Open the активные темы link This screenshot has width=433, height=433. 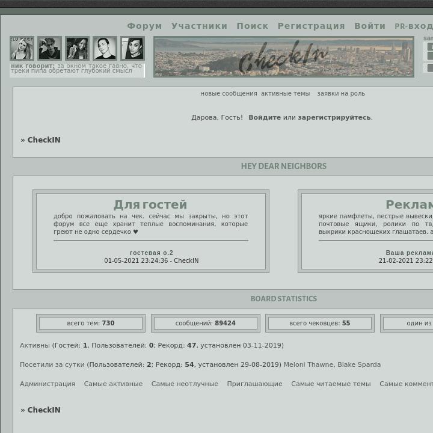(285, 94)
